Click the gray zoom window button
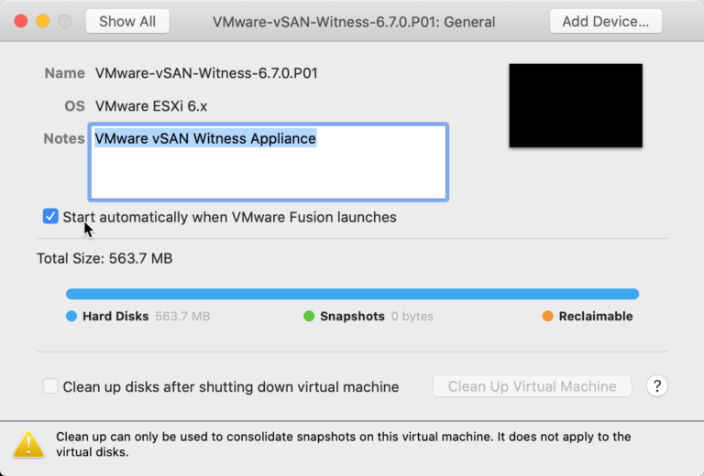 click(64, 21)
